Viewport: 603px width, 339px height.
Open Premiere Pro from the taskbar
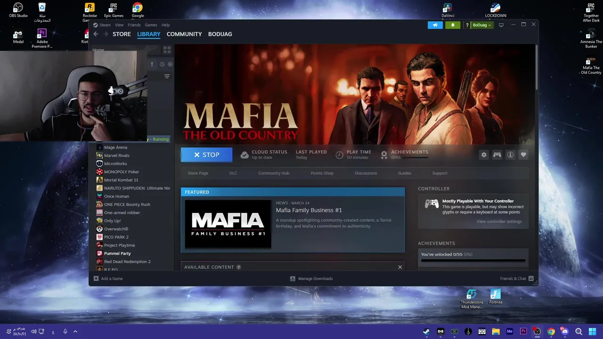click(523, 331)
